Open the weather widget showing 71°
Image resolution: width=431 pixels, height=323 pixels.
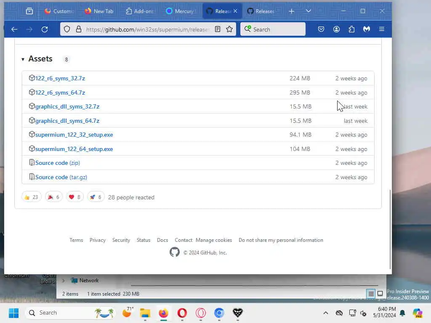click(128, 312)
